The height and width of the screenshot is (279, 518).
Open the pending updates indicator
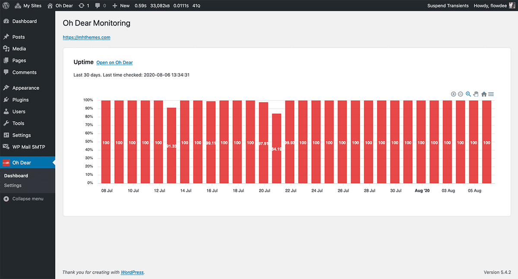tap(84, 6)
